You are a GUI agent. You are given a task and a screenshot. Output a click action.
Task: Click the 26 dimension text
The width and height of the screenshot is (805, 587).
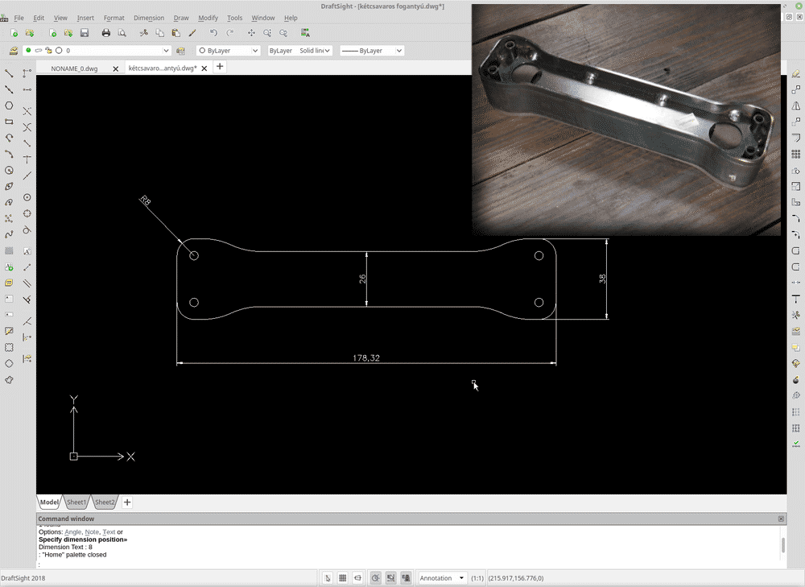(362, 279)
